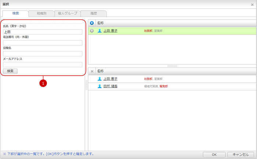This screenshot has width=257, height=159.
Task: Select the 検索 tab
Action: coord(15,13)
